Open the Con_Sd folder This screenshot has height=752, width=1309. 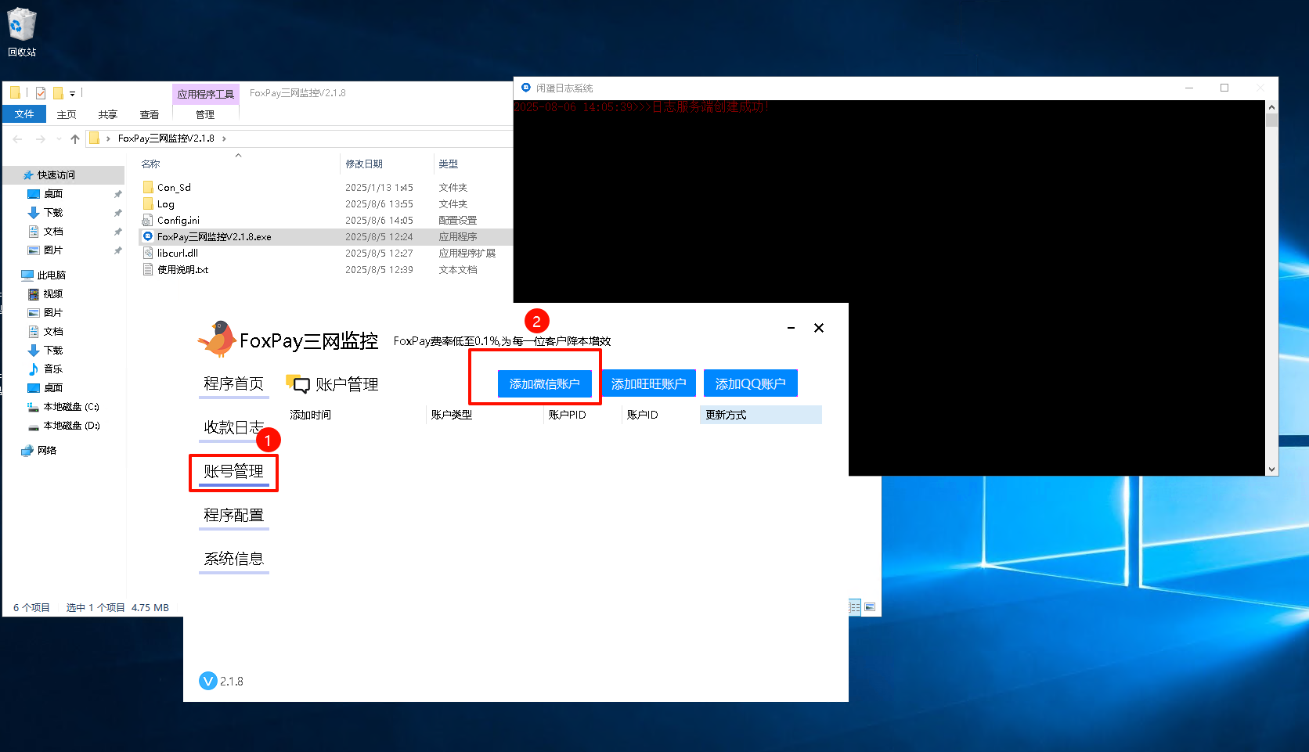[x=173, y=188]
